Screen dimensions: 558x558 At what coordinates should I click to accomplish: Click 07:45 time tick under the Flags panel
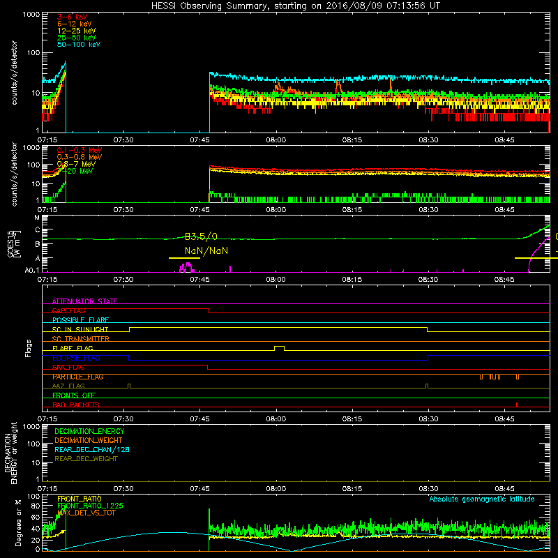pos(200,419)
